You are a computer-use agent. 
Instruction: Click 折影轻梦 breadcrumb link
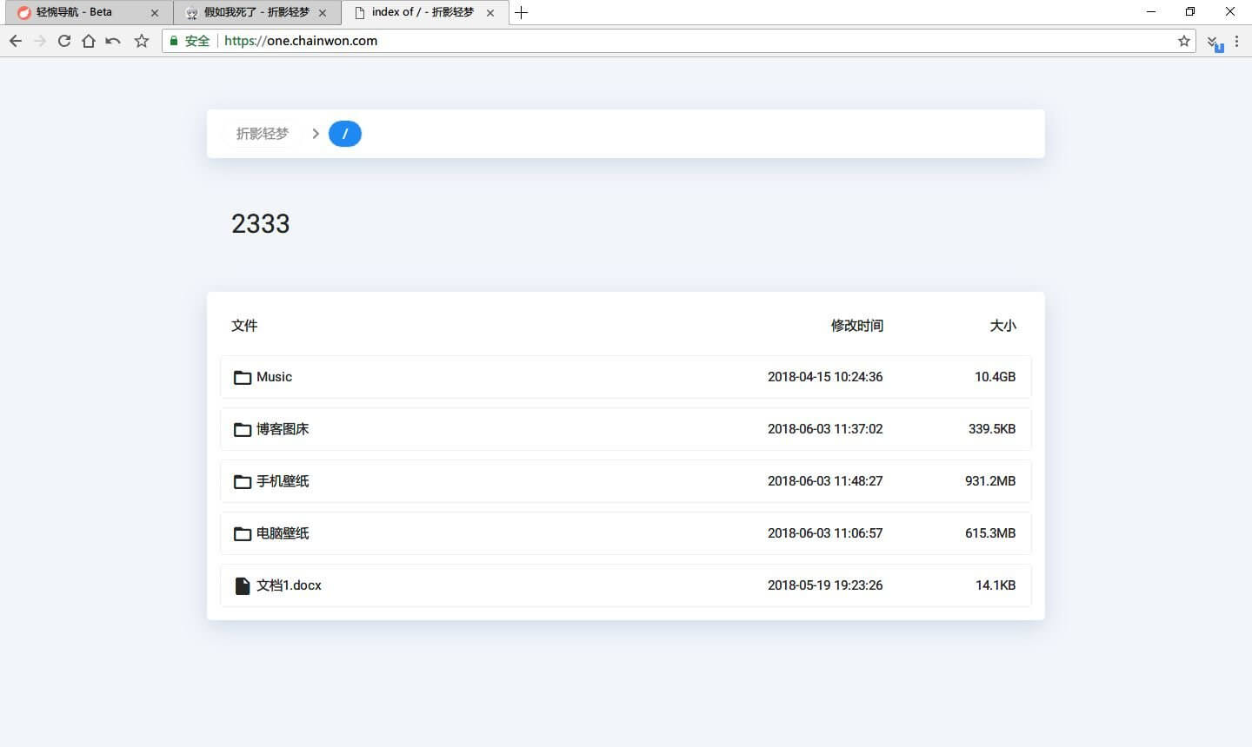click(x=262, y=134)
